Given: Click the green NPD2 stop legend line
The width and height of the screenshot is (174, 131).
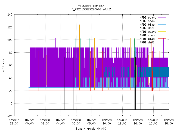Looking at the screenshot, I should (x=162, y=21).
